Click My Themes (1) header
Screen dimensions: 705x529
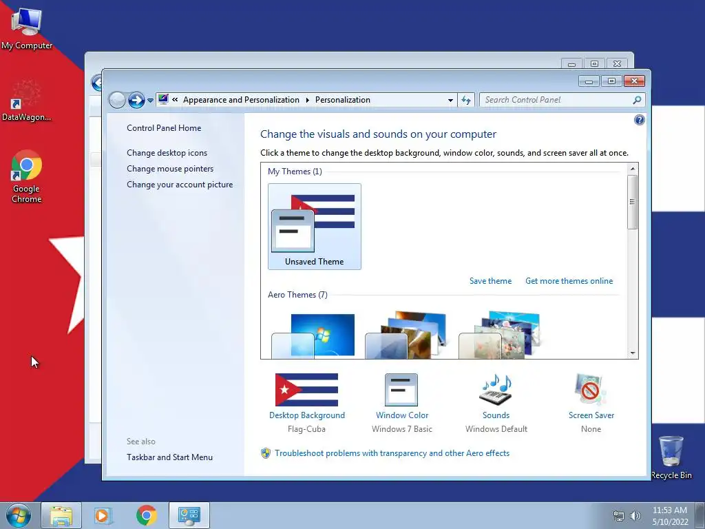295,172
